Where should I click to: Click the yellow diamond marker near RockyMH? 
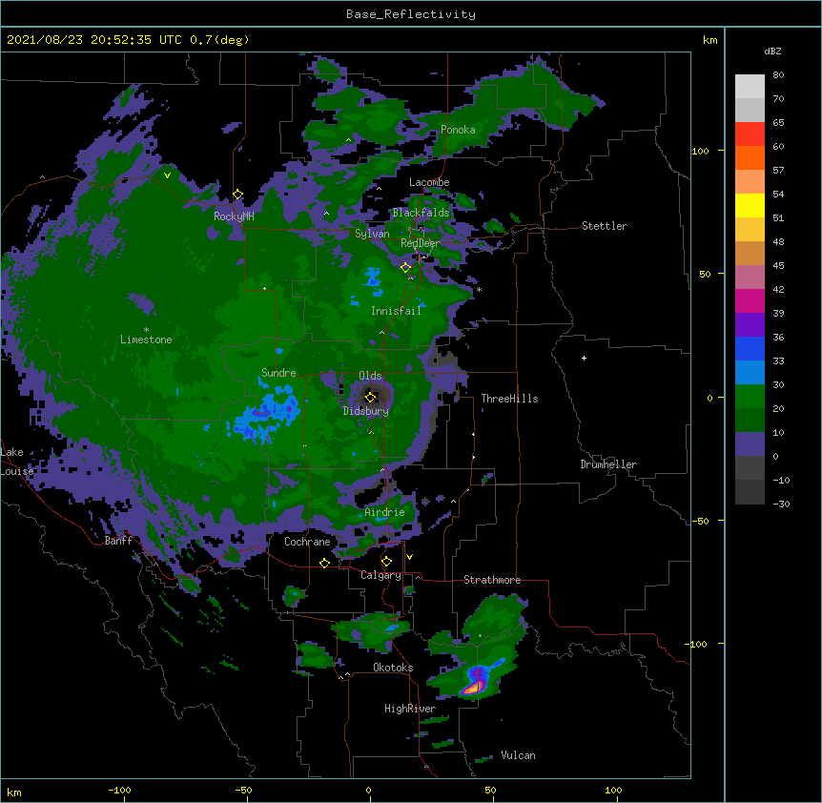point(238,195)
